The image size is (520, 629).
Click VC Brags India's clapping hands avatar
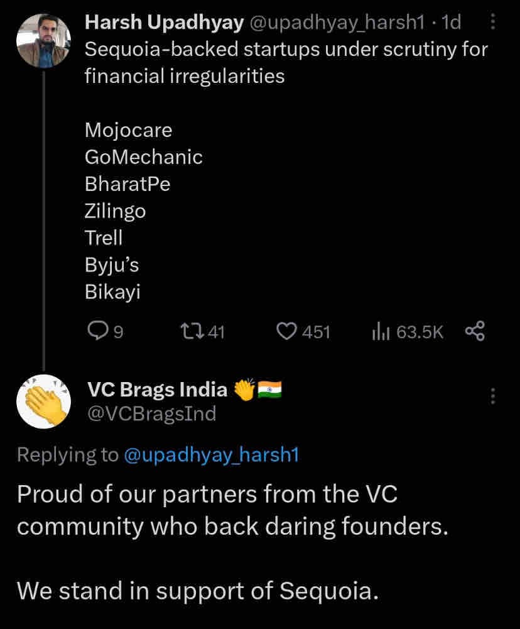pyautogui.click(x=43, y=400)
